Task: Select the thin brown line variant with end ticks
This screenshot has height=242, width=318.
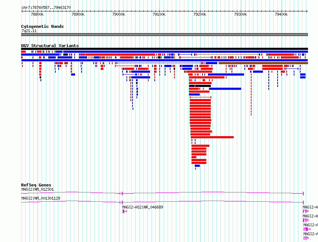Action: tap(228, 55)
